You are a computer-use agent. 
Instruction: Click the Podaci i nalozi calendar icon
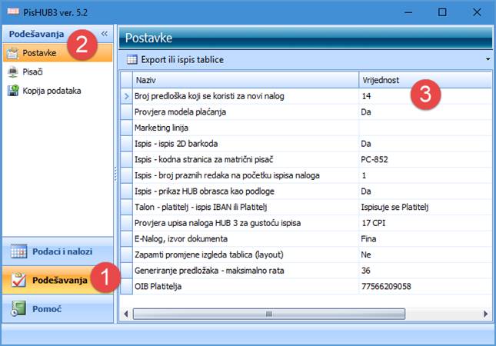point(18,251)
